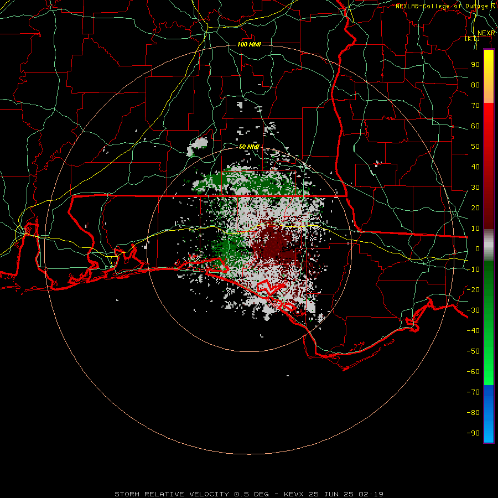Click the 60 value on the velocity scale

475,126
